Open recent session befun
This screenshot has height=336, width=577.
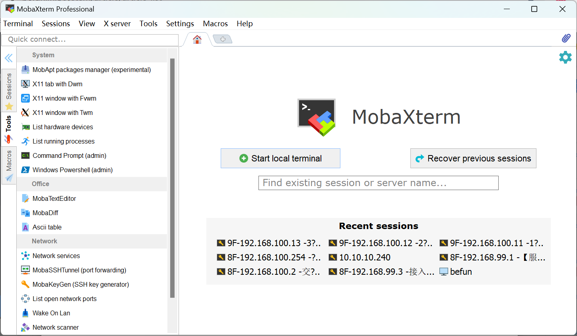[456, 272]
